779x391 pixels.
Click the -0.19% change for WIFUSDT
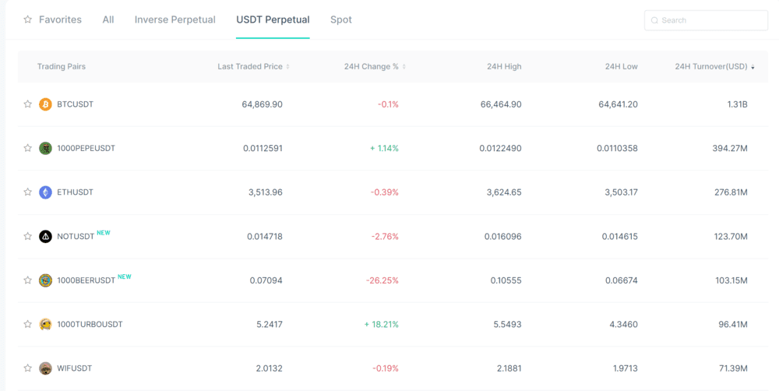[386, 368]
